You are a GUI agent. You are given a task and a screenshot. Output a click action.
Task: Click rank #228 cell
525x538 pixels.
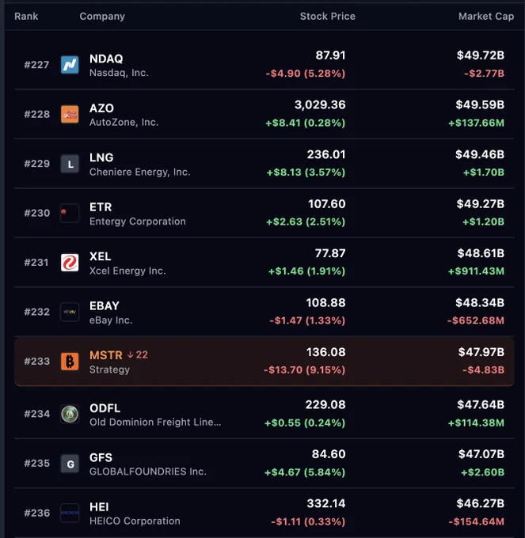[x=36, y=114]
